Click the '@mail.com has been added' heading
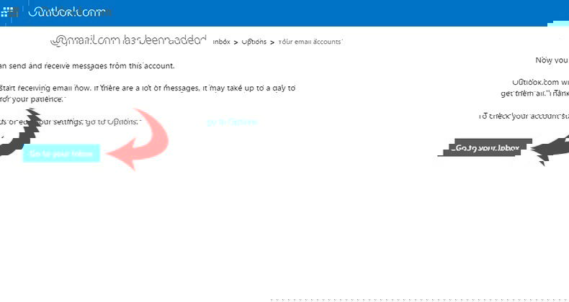The image size is (569, 302). [x=128, y=41]
